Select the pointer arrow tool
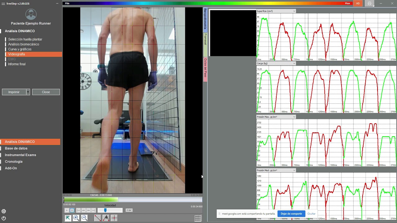 pyautogui.click(x=68, y=218)
